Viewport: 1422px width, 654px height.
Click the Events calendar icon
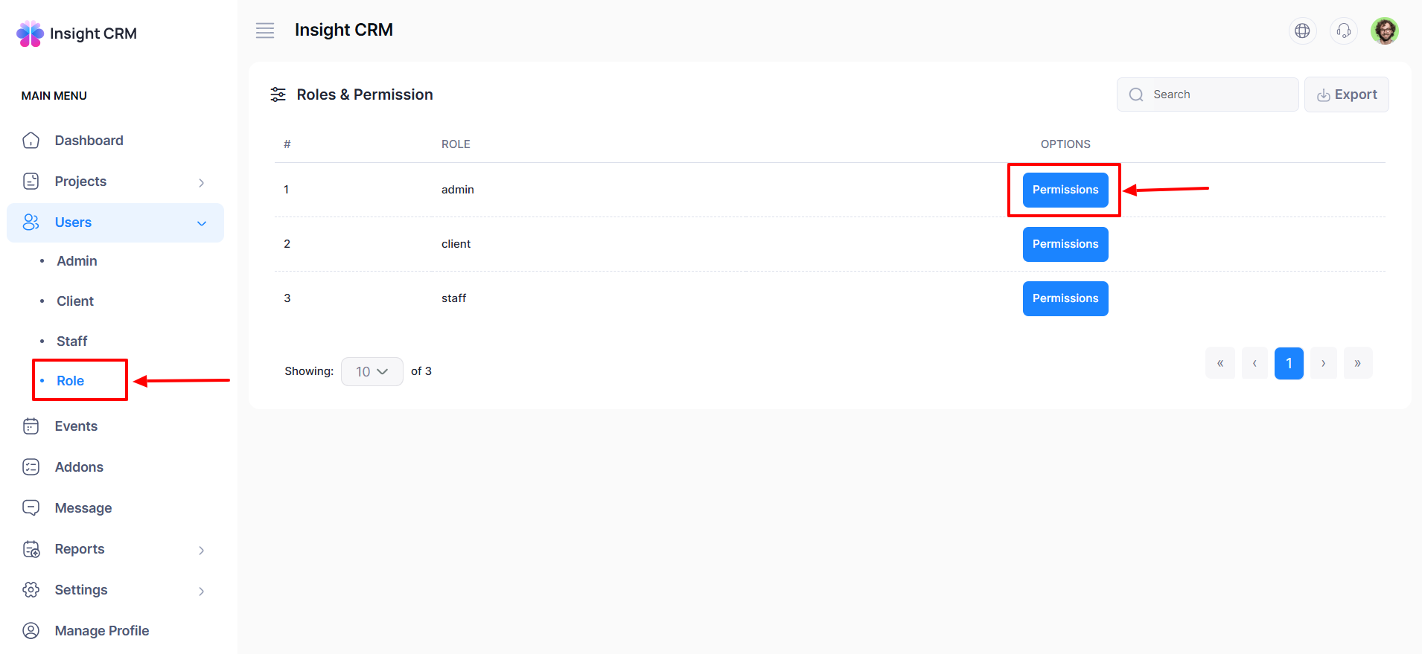[x=31, y=426]
